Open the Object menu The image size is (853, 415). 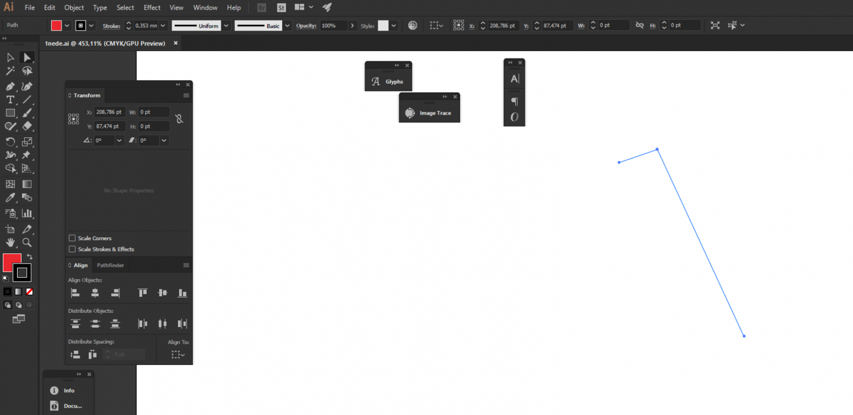tap(74, 7)
